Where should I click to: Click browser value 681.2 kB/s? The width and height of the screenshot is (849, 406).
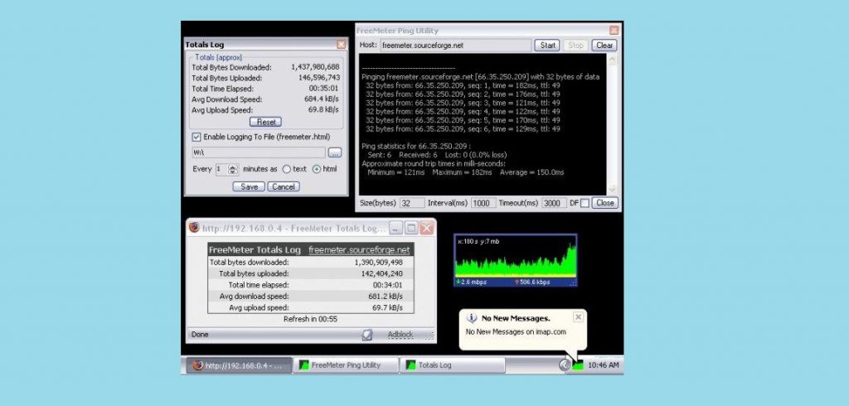[x=386, y=297]
